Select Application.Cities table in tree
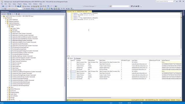Image resolution: width=185 pixels, height=104 pixels. pos(22,34)
